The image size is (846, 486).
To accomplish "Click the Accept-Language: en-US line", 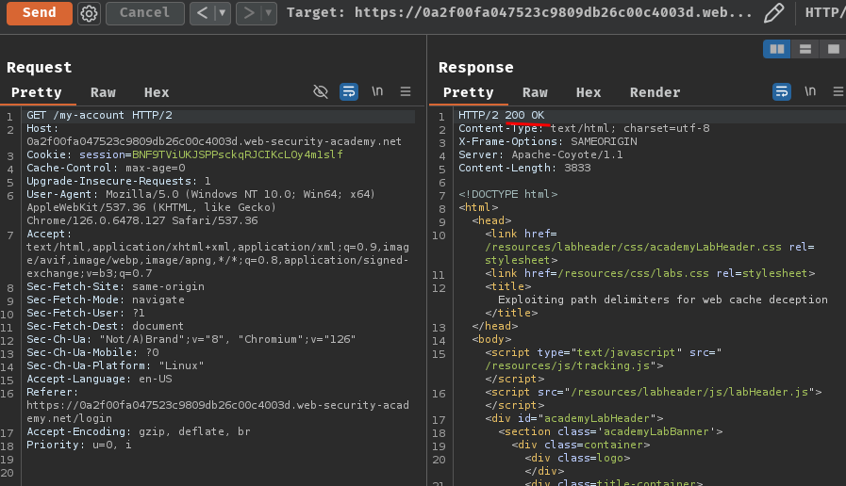I will tap(99, 379).
